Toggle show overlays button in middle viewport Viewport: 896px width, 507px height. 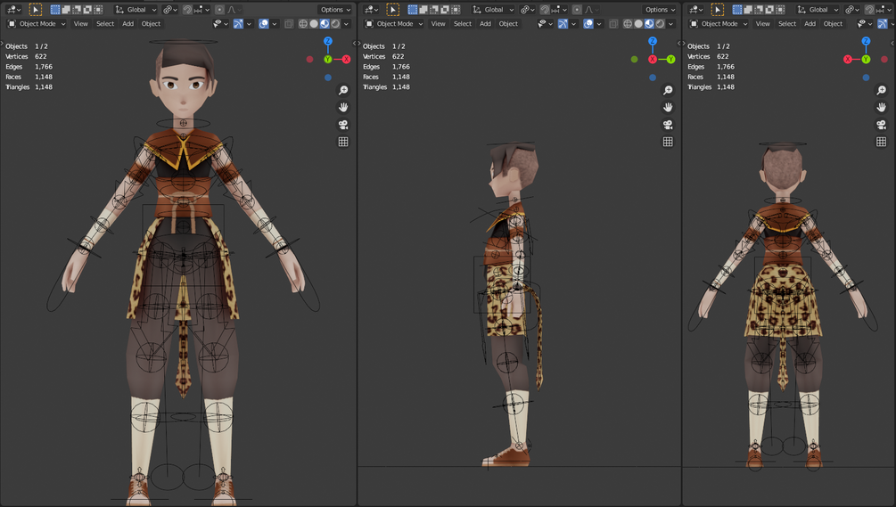point(588,24)
